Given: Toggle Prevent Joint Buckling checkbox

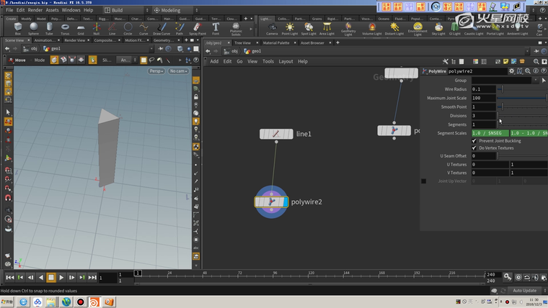Looking at the screenshot, I should pyautogui.click(x=474, y=141).
